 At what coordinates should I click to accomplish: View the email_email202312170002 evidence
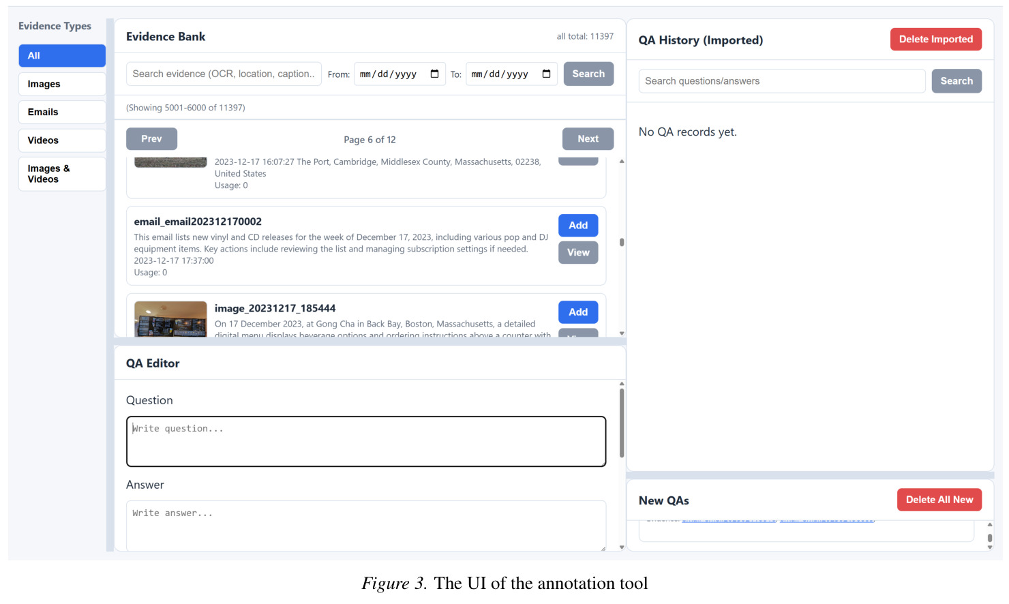[578, 252]
